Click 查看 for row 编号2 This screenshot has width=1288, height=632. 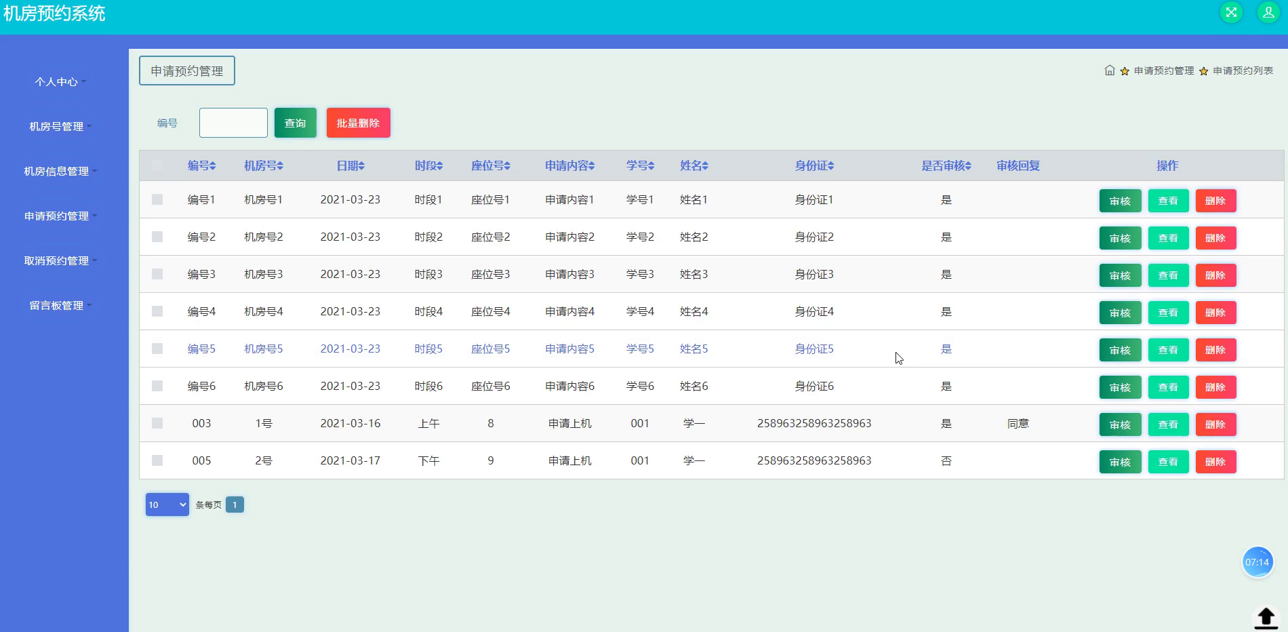click(1168, 238)
